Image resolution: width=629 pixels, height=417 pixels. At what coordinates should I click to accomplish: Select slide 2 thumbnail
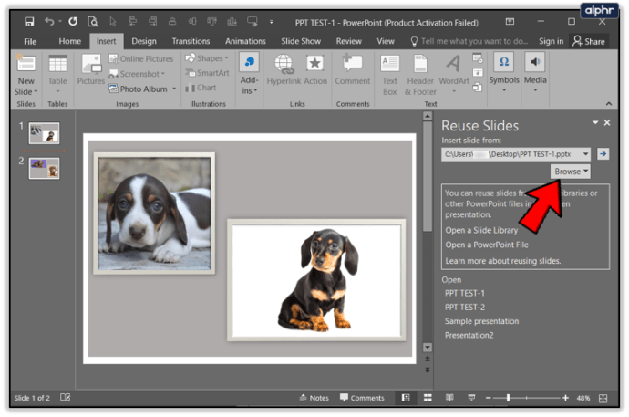coord(44,168)
